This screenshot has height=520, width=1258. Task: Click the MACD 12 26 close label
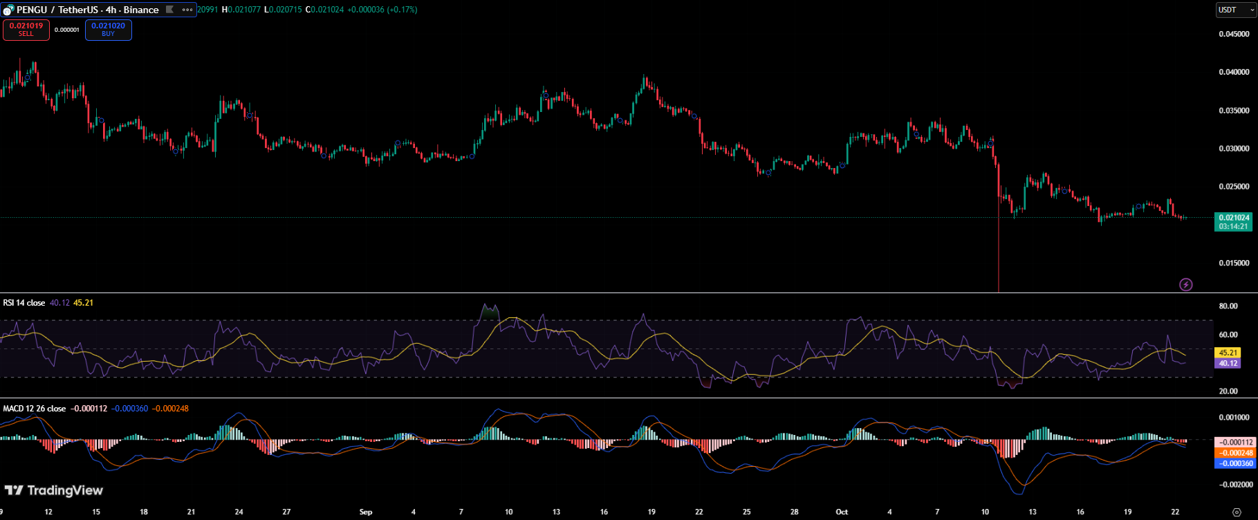click(x=35, y=409)
